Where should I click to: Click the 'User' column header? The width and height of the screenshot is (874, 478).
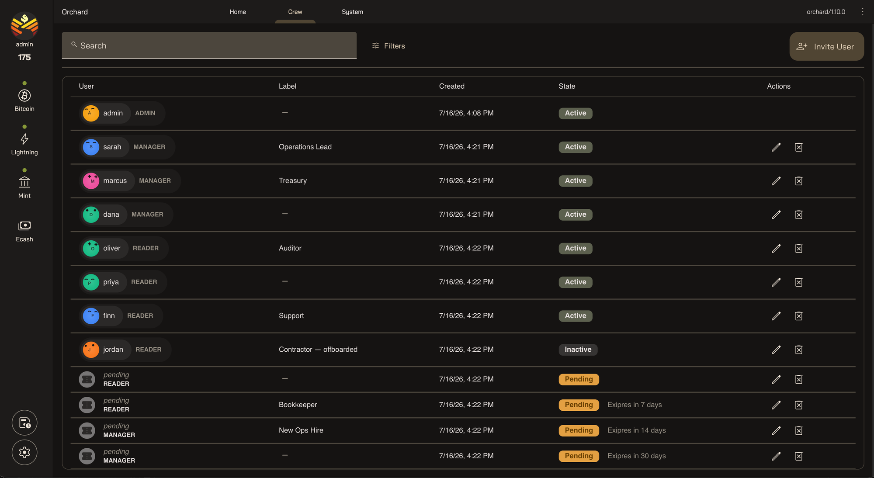(x=86, y=86)
